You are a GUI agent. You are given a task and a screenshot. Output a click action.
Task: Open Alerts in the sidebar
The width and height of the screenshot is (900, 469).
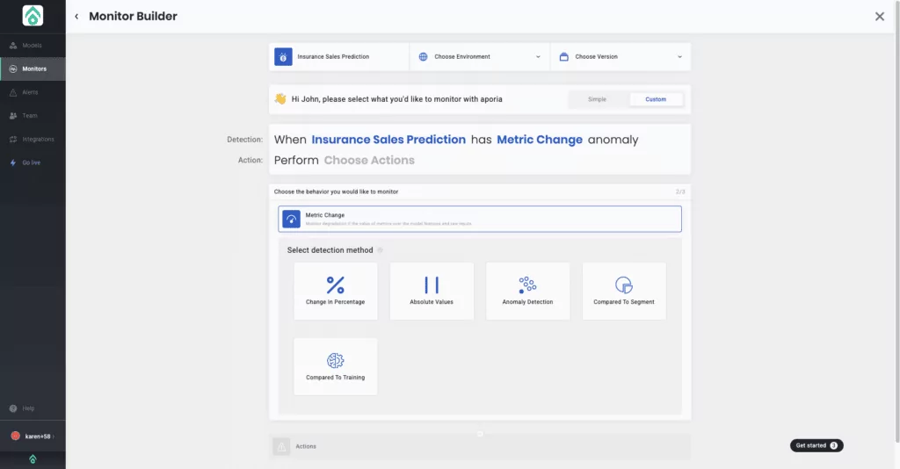[x=33, y=92]
